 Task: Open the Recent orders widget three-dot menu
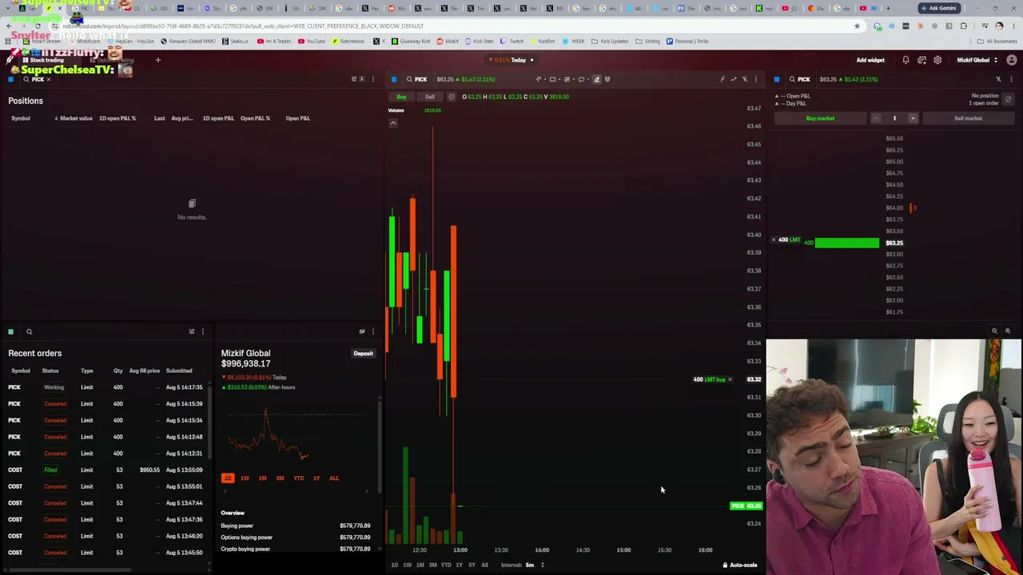(203, 331)
